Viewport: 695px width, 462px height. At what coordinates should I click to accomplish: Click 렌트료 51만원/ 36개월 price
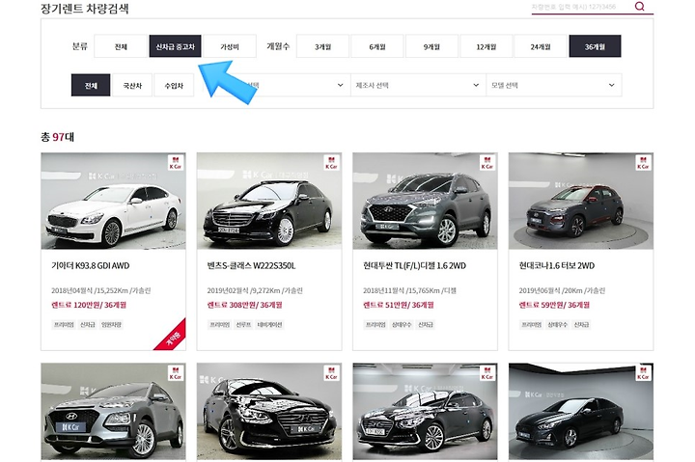[399, 305]
